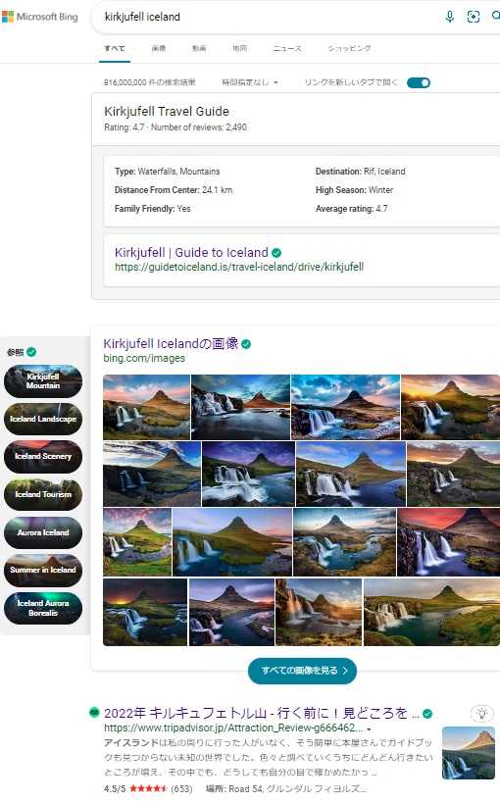500x803 pixels.
Task: Toggle the open links in new tab switch
Action: (419, 83)
